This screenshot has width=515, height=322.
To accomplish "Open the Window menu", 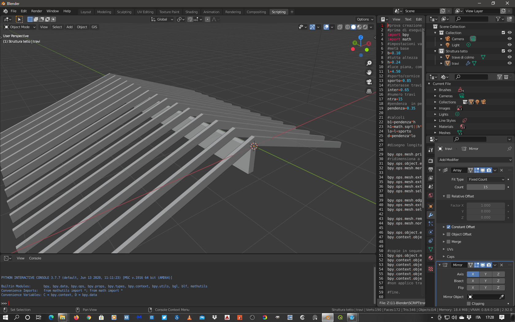I will (x=52, y=11).
